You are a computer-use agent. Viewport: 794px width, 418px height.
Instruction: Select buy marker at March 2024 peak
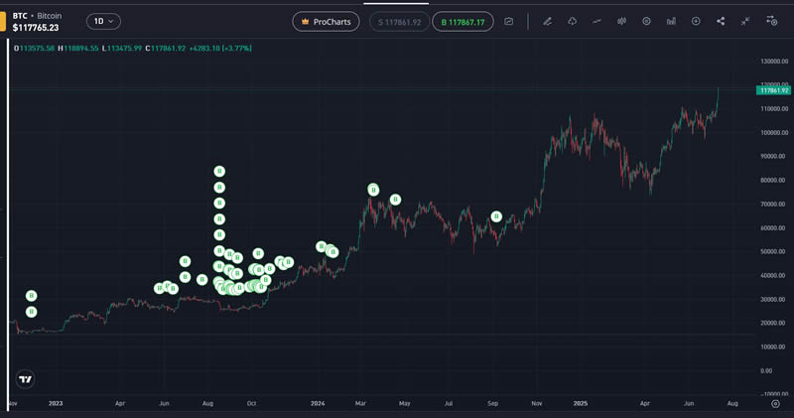pos(373,190)
